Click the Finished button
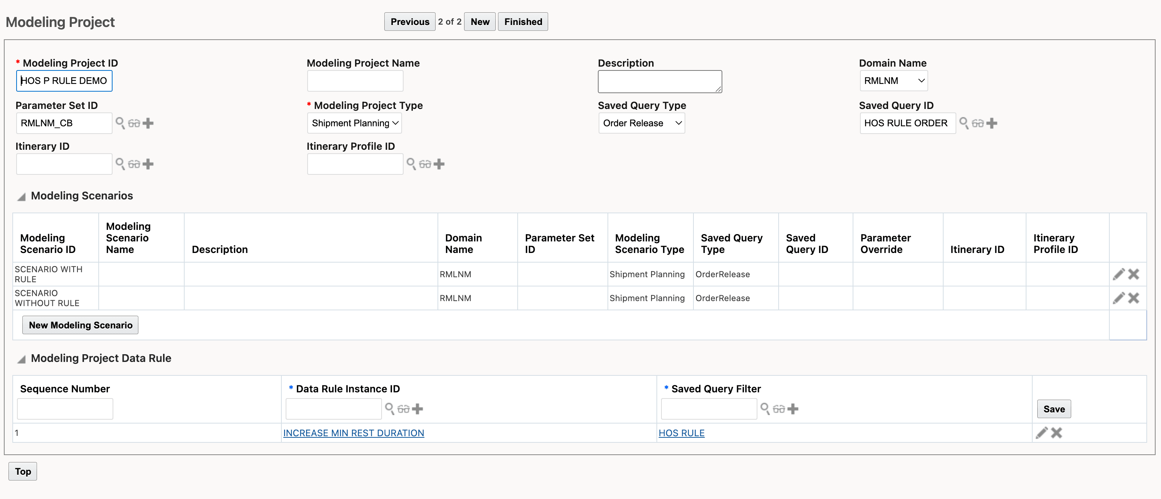 (x=523, y=22)
